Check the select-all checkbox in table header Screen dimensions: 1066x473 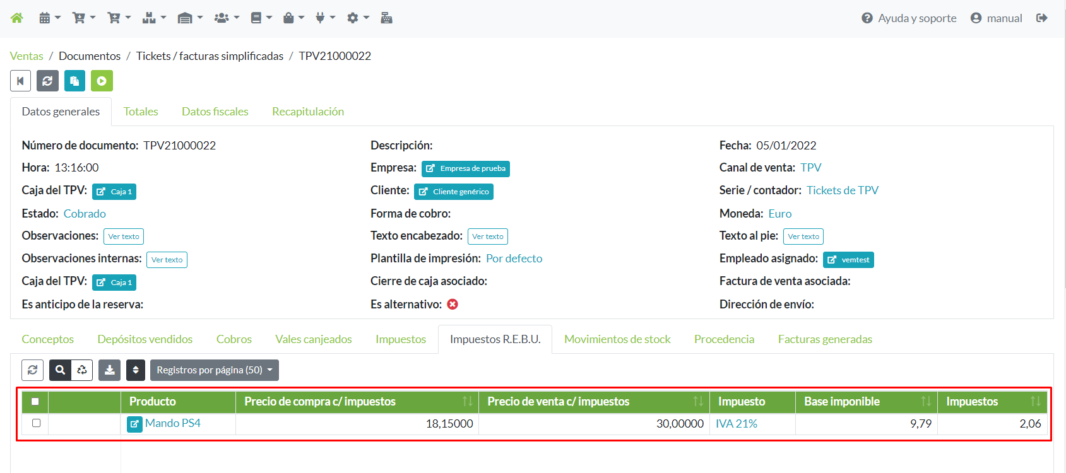(x=35, y=402)
